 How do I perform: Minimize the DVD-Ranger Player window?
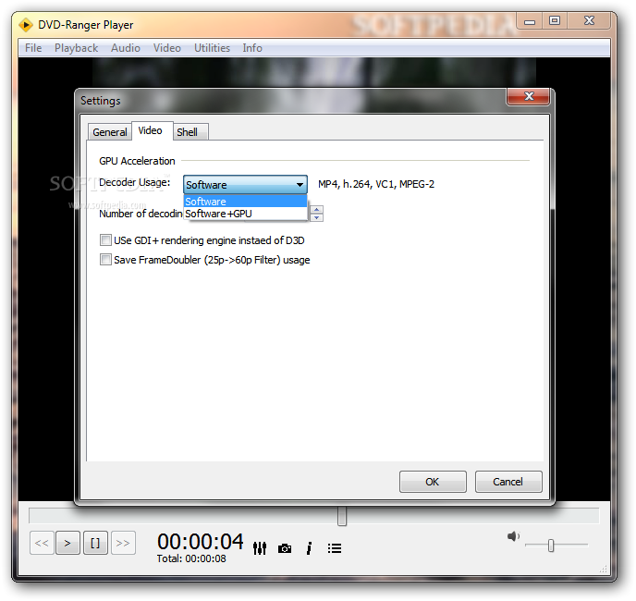point(530,21)
